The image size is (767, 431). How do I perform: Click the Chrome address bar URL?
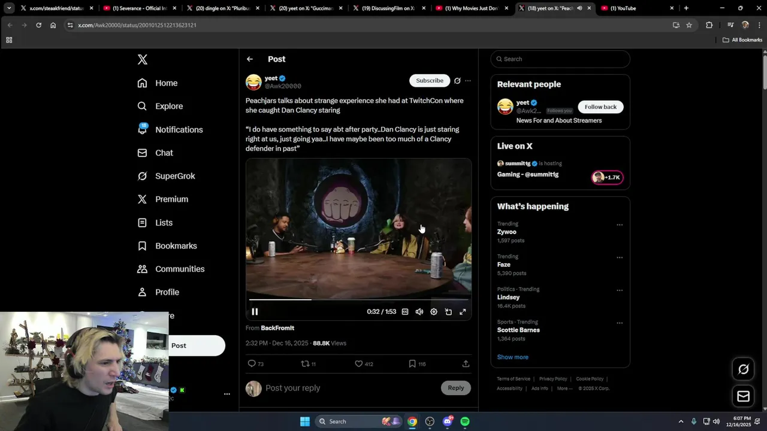point(137,25)
